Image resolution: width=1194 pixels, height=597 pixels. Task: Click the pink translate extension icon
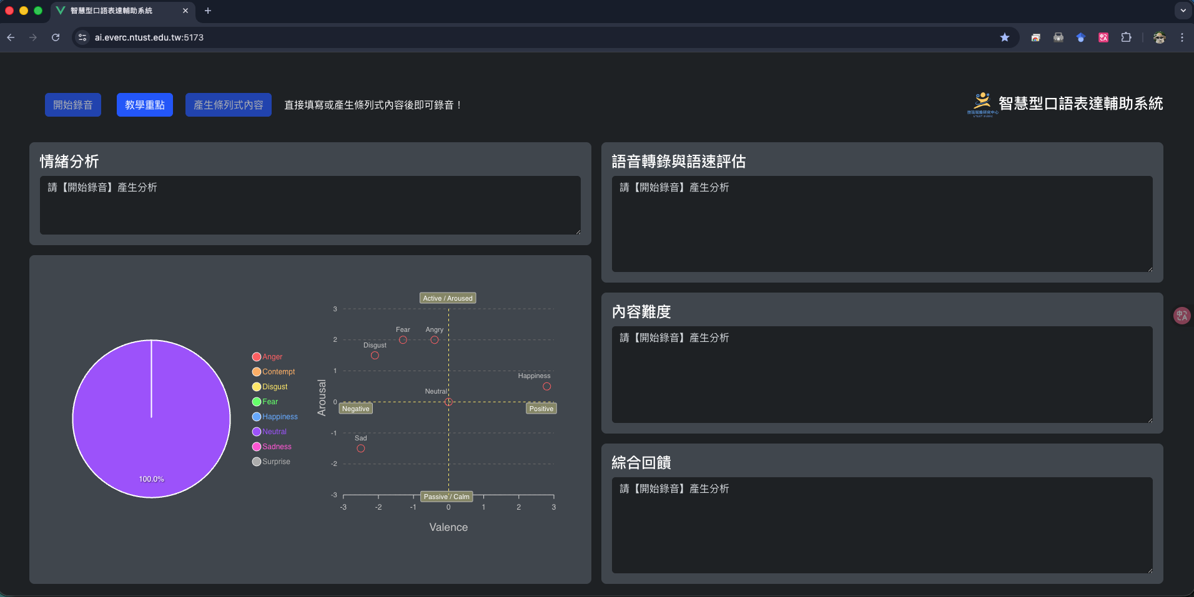tap(1103, 37)
